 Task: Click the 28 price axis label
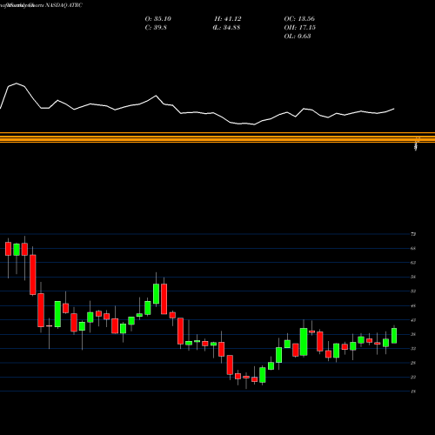tap(413, 363)
